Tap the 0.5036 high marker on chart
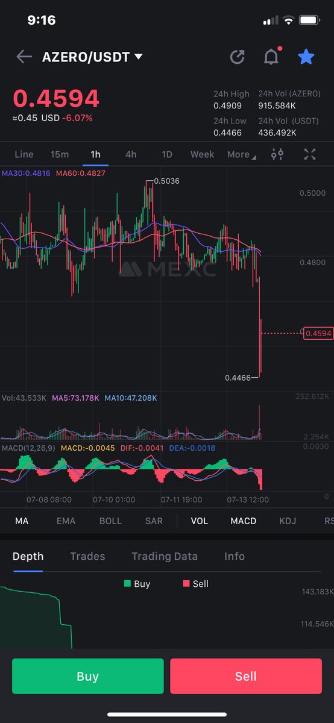The image size is (334, 723). (167, 180)
